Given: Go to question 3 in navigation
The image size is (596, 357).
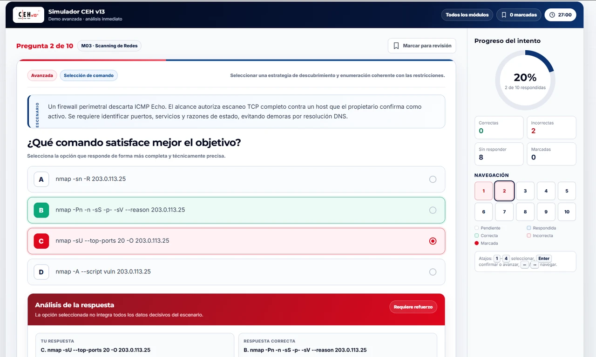Looking at the screenshot, I should tap(525, 191).
